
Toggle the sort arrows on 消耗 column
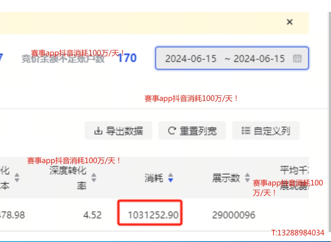point(170,178)
